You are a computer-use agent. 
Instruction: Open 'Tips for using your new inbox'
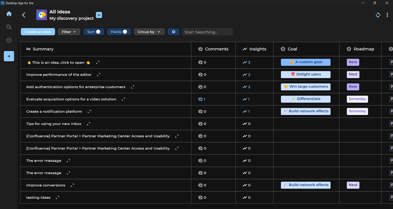tap(54, 124)
